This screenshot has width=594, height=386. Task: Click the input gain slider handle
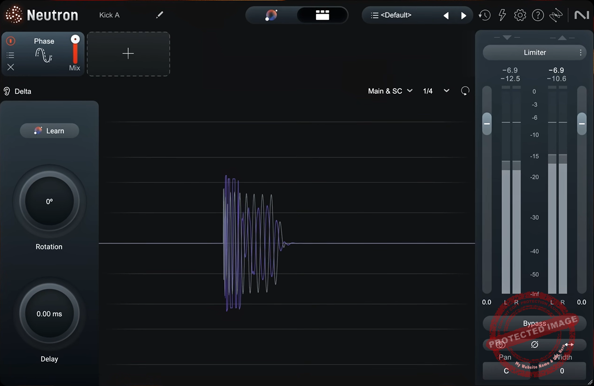click(487, 124)
